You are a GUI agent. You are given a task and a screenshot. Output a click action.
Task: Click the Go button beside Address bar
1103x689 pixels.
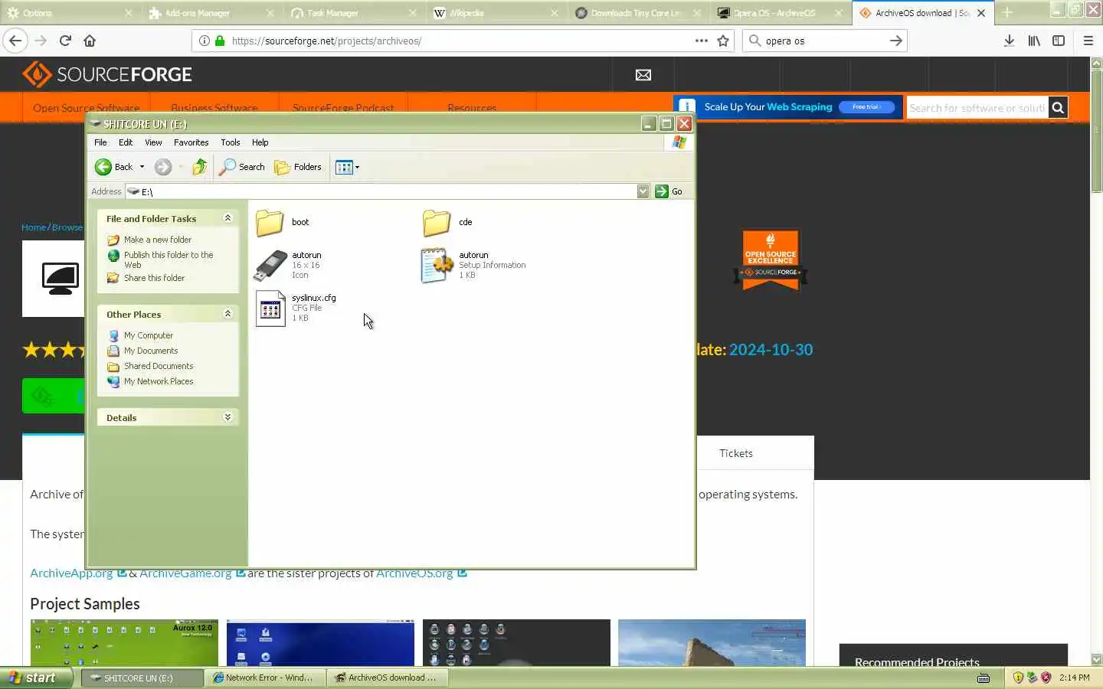(669, 191)
